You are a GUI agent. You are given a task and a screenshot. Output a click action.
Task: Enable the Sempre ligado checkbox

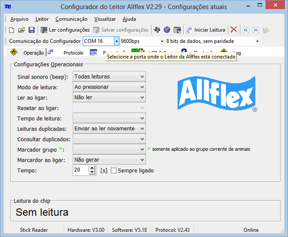pos(113,170)
